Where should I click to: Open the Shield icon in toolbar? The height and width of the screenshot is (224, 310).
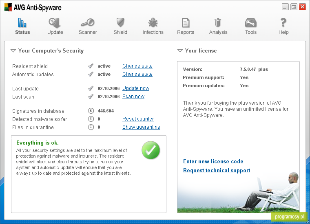[120, 22]
